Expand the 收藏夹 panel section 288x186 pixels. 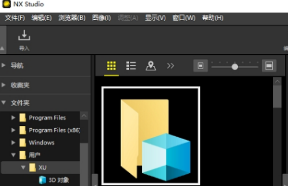click(3, 85)
